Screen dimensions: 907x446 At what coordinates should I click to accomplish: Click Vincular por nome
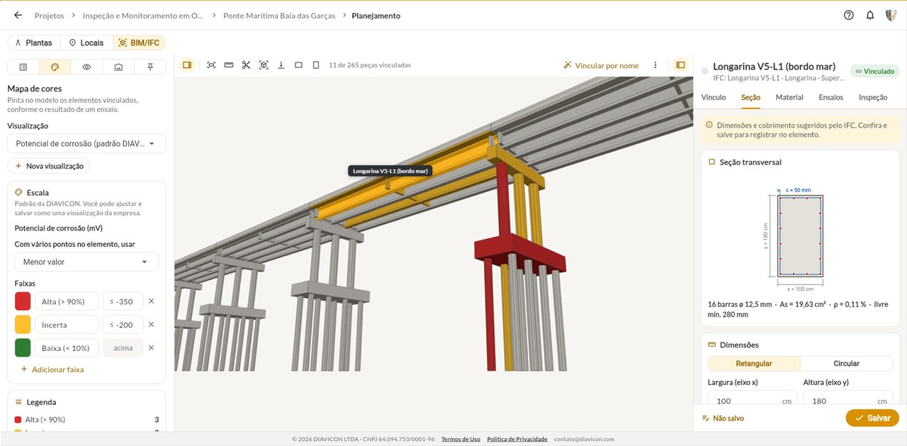[x=601, y=65]
